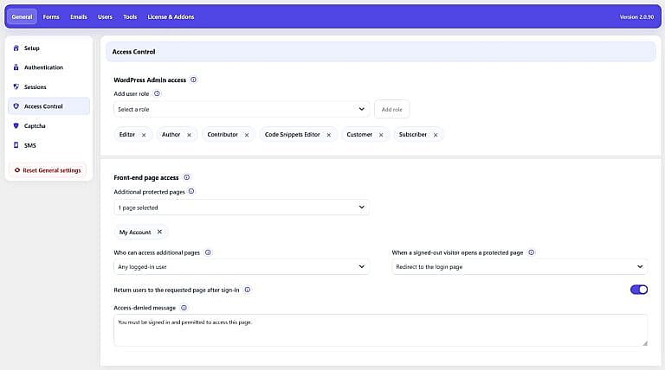Remove the My Account protected page tag
The width and height of the screenshot is (665, 370).
pos(159,232)
